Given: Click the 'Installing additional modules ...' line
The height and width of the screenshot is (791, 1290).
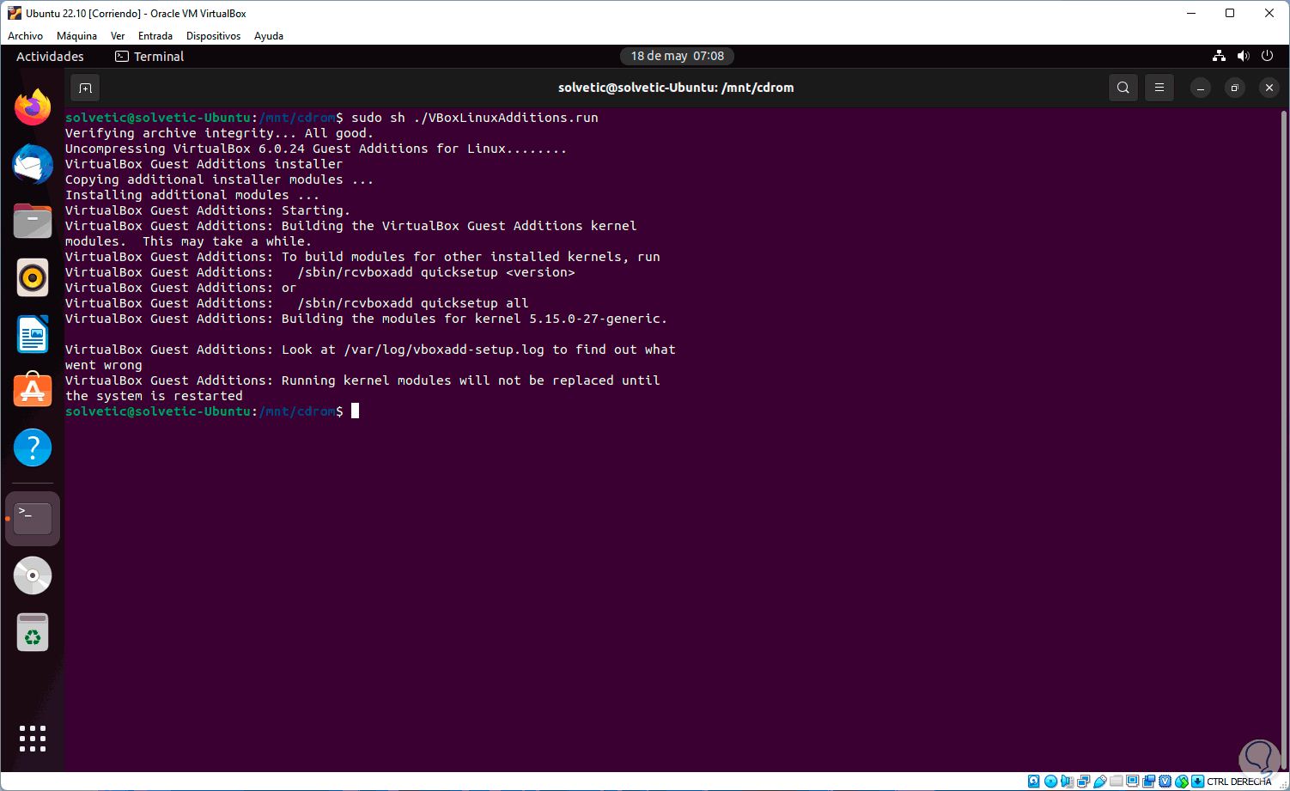Looking at the screenshot, I should click(x=192, y=195).
